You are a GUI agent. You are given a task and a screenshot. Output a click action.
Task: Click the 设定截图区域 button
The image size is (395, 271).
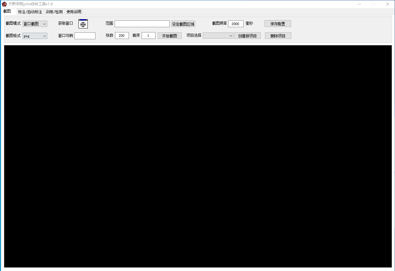[183, 24]
